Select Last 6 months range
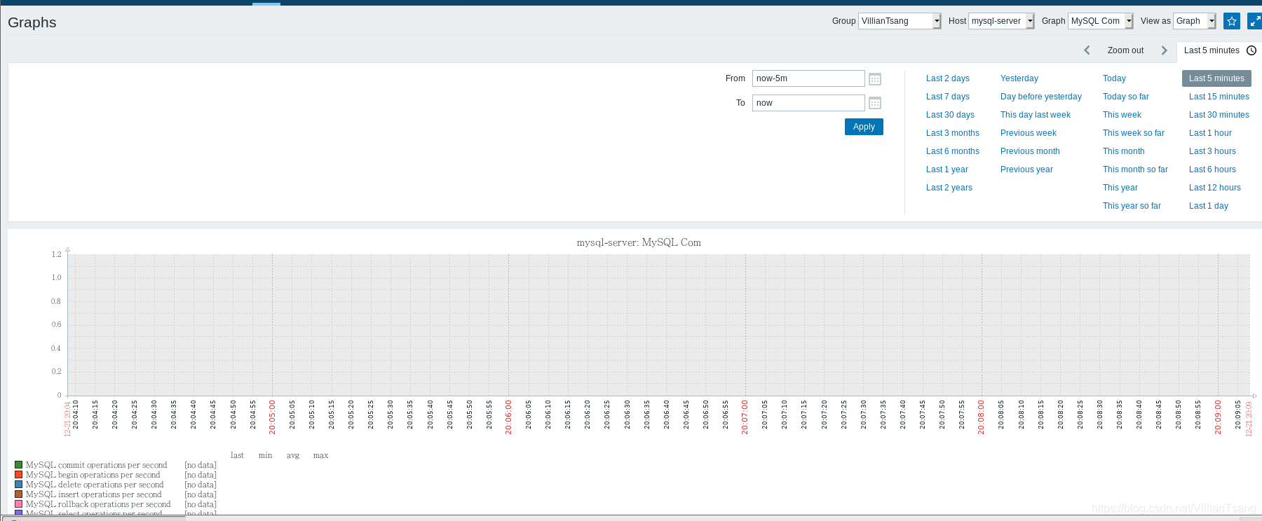The width and height of the screenshot is (1262, 521). click(953, 151)
